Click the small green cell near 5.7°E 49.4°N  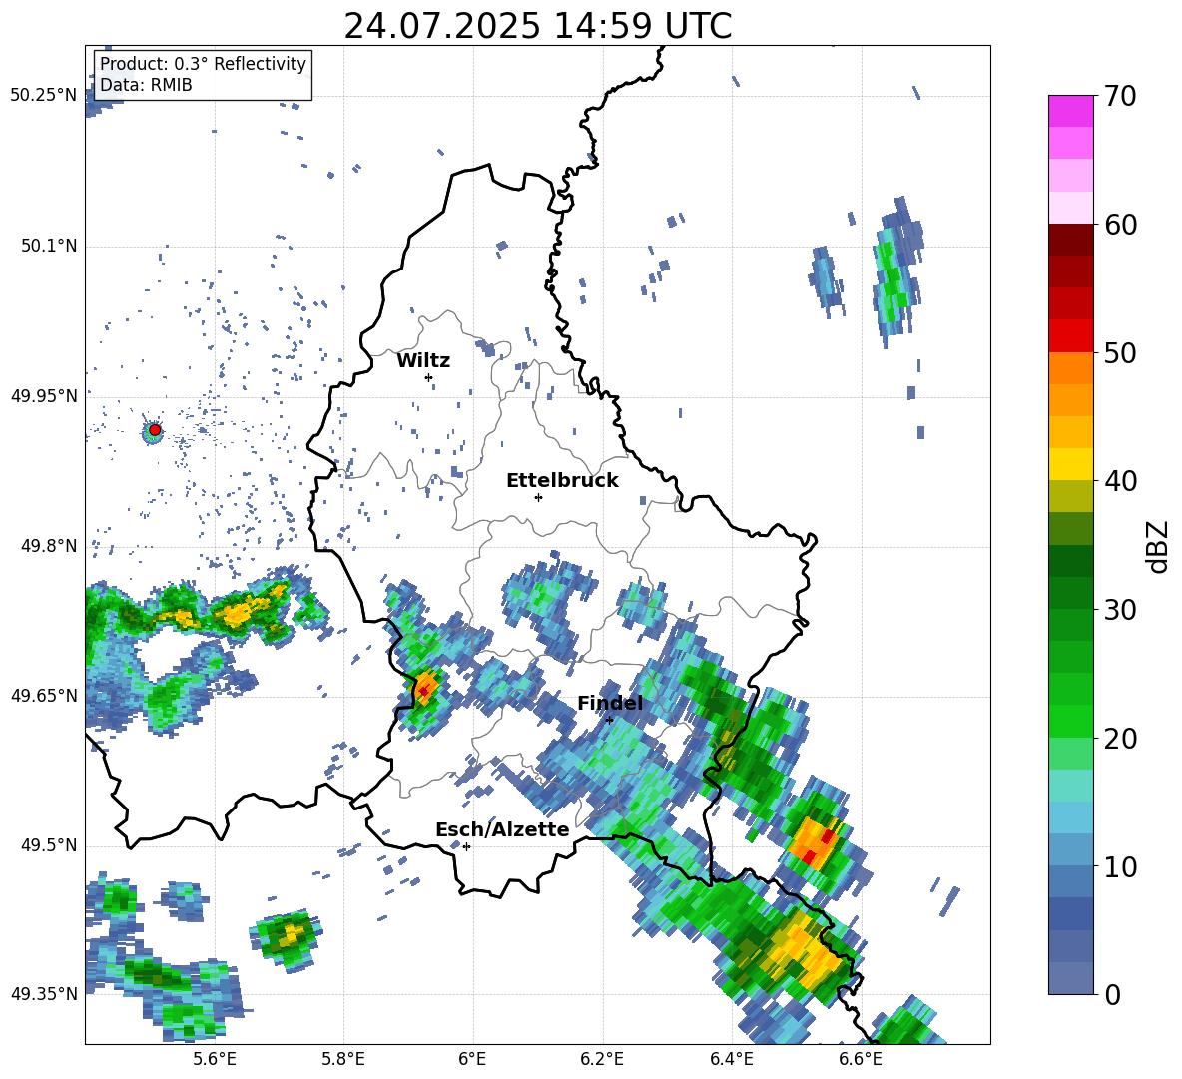pos(287,936)
